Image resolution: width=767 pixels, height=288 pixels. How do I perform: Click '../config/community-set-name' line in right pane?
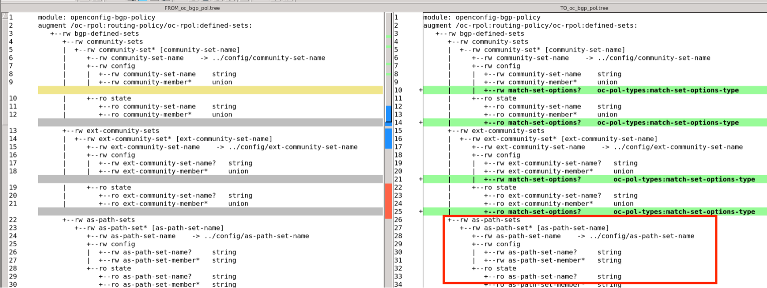(x=591, y=58)
